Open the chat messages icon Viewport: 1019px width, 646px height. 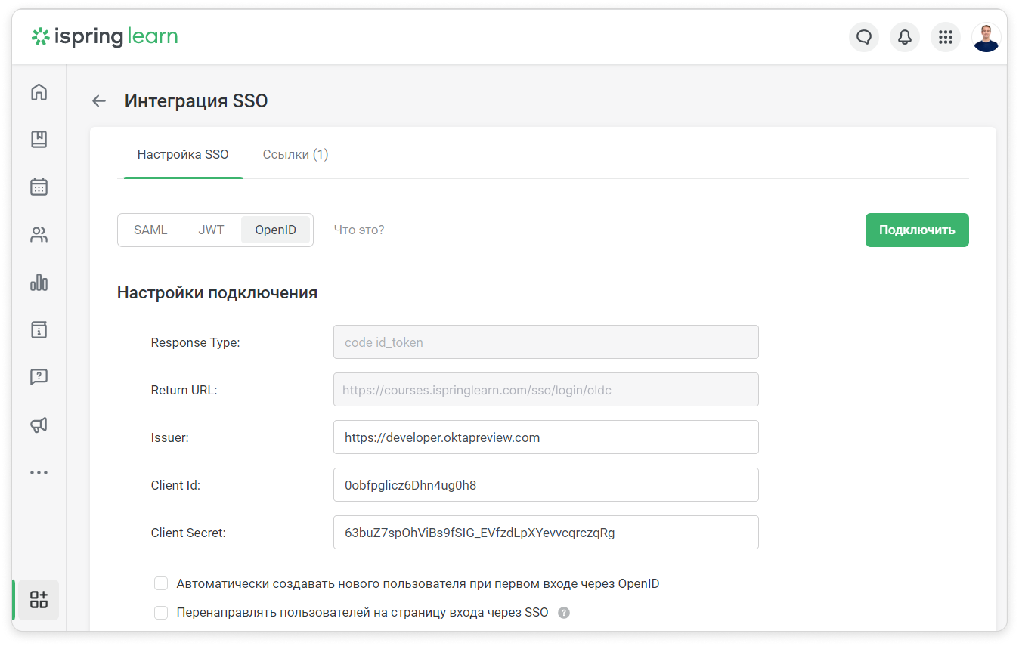coord(864,37)
